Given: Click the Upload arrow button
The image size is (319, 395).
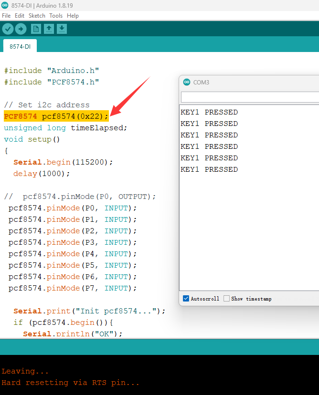Looking at the screenshot, I should [21, 29].
